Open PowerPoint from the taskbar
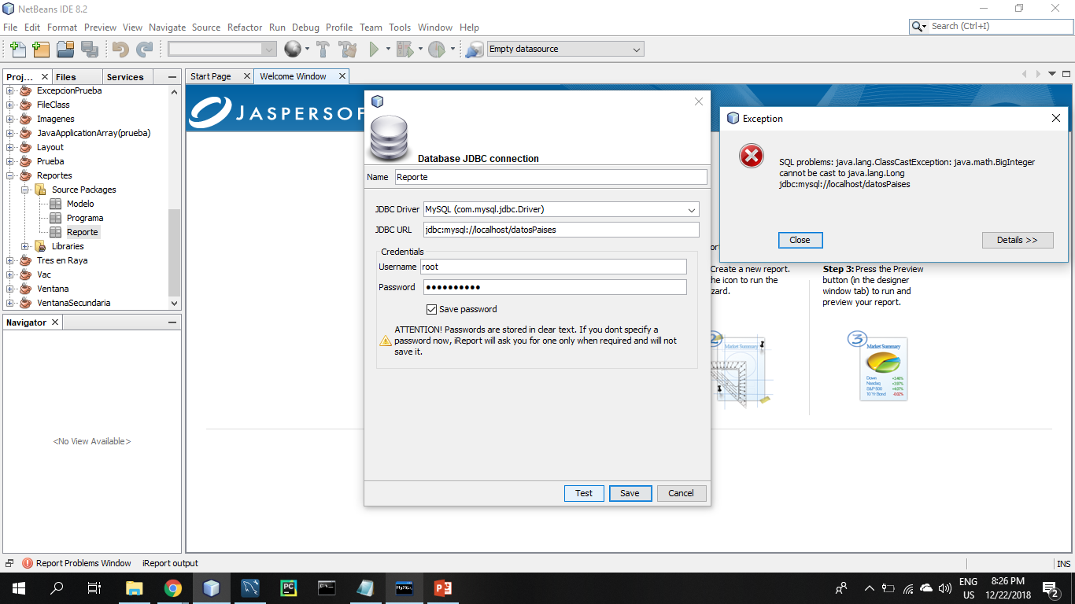Screen dimensions: 1075x604 pos(442,588)
